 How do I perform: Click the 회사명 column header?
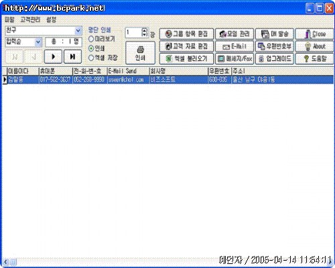(x=178, y=71)
